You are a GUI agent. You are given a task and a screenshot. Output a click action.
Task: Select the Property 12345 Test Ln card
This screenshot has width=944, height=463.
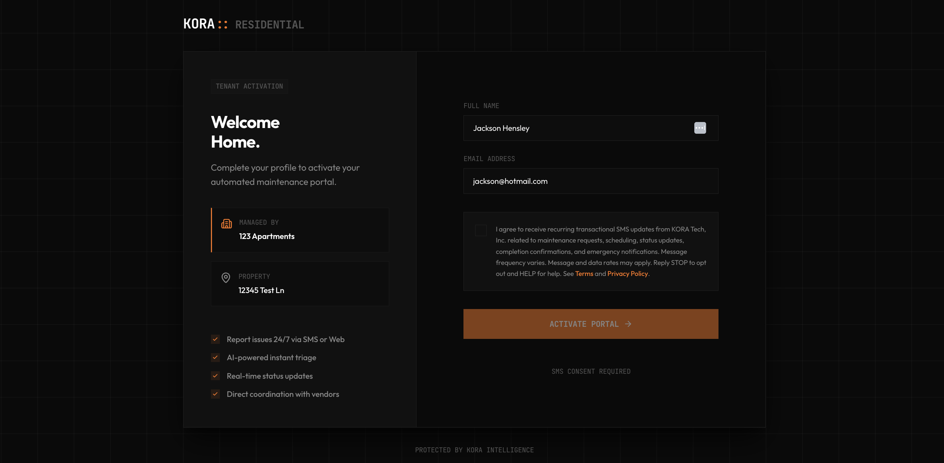(x=300, y=283)
